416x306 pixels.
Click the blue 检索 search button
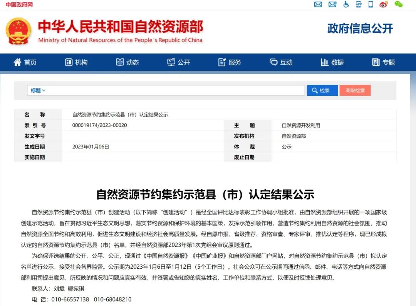point(322,90)
